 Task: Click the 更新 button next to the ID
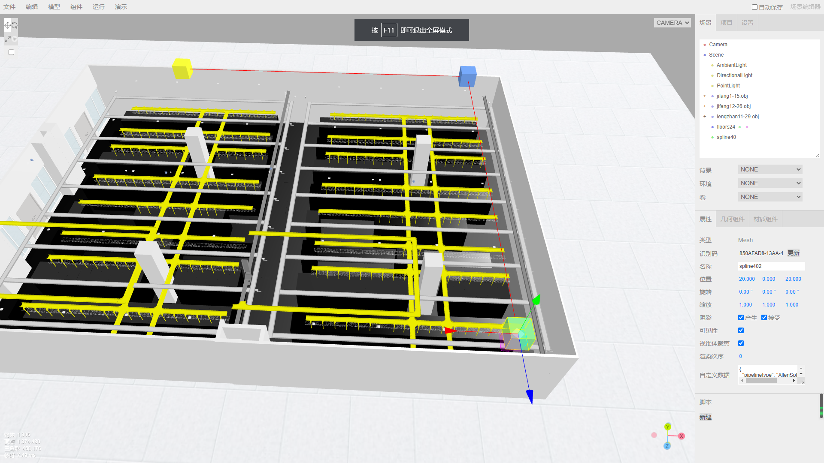click(793, 253)
